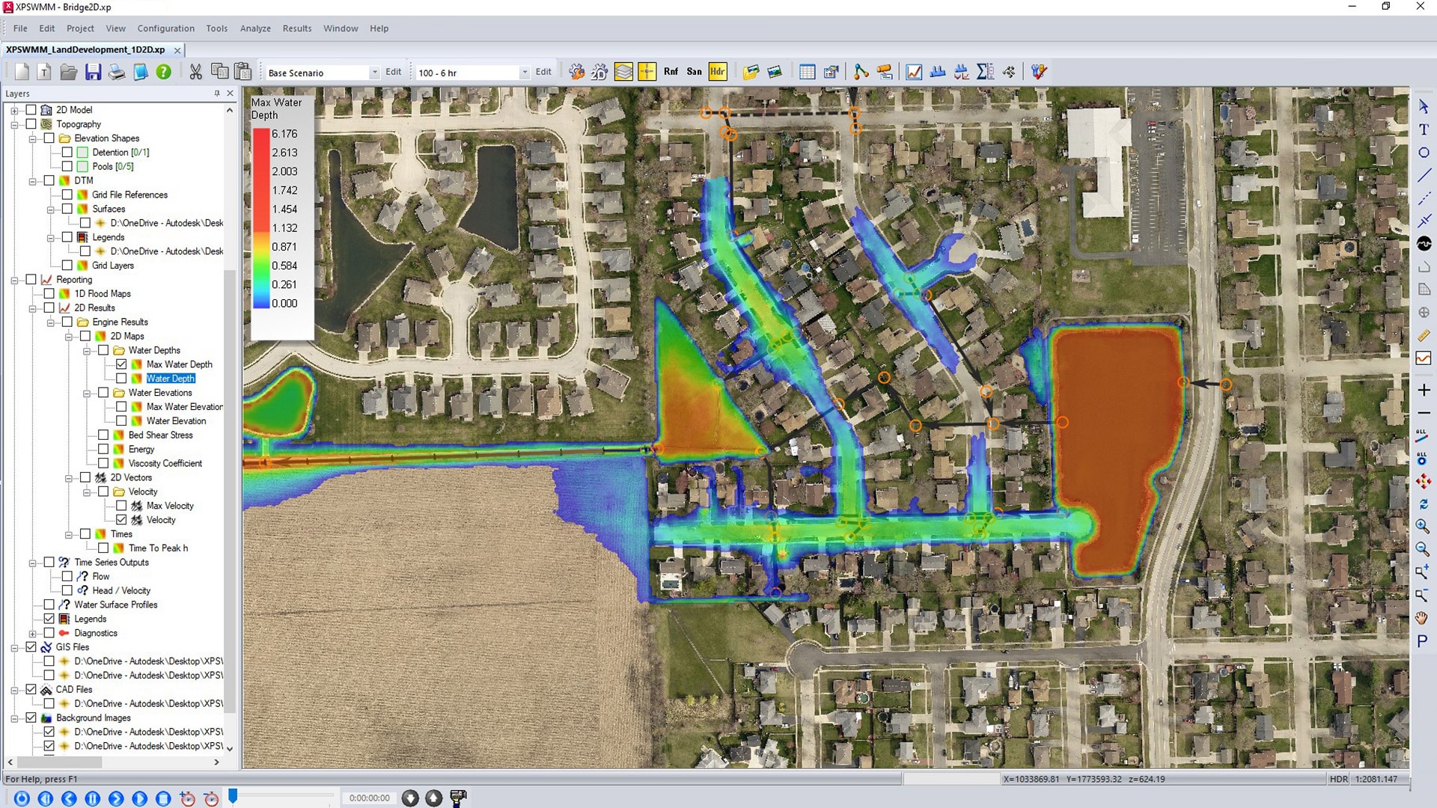Click Edit button next to 100 - 6 hr
The height and width of the screenshot is (808, 1437).
click(x=543, y=72)
